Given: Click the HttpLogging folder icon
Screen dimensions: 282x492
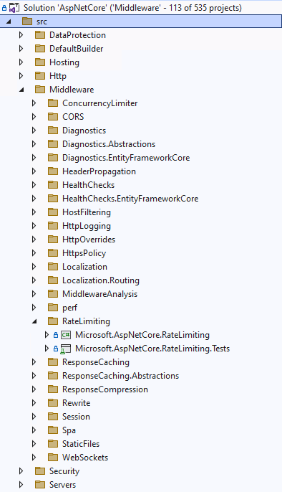Looking at the screenshot, I should coord(53,226).
